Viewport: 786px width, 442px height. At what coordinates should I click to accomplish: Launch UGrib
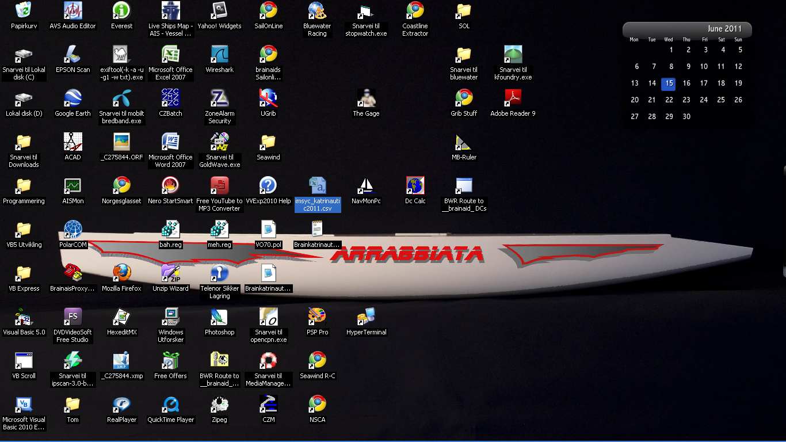click(x=268, y=98)
